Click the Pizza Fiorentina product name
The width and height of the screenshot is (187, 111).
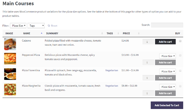[31, 70]
